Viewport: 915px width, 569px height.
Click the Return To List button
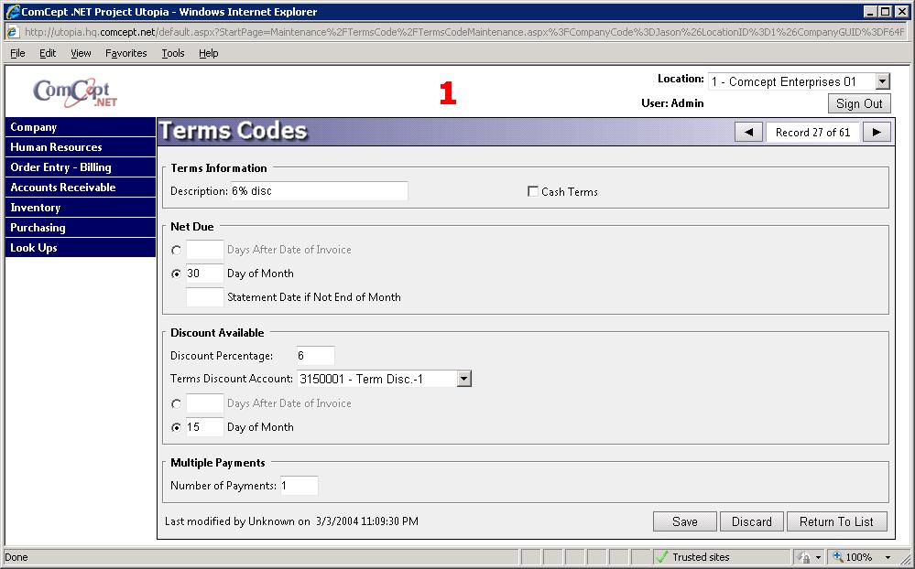pos(836,521)
